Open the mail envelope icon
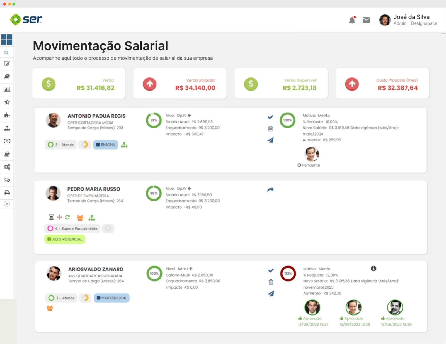Screen dimensions: 446x344 (x=366, y=20)
